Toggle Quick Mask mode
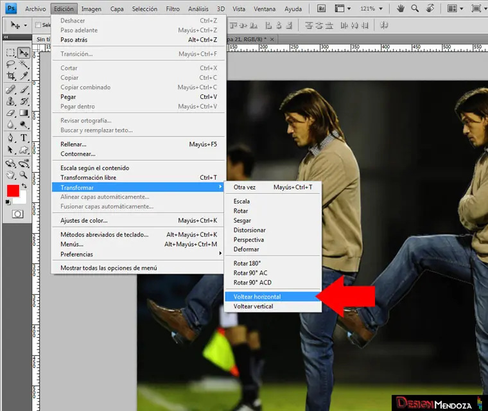Screen dimensions: 488x411 (x=17, y=214)
